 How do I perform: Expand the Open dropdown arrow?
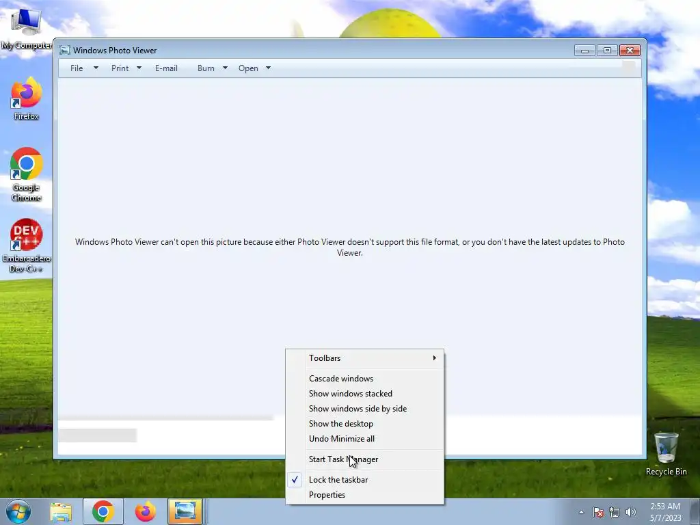pyautogui.click(x=268, y=68)
